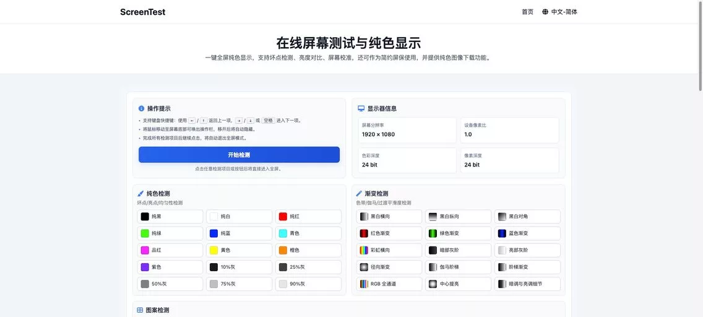This screenshot has width=703, height=317.
Task: Select the 90%灰 gray test
Action: 308,284
